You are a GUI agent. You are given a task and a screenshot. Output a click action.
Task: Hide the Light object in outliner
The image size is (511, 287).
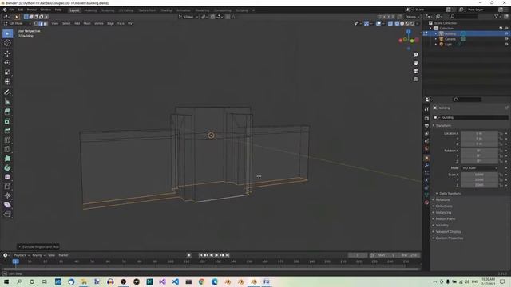(506, 45)
